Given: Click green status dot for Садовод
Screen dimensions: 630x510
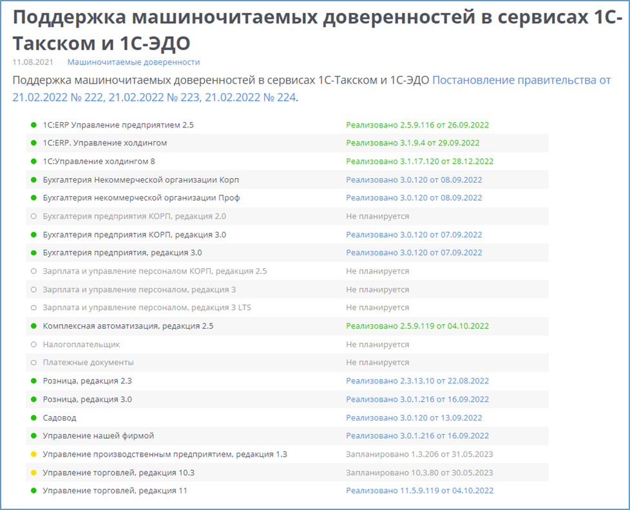Looking at the screenshot, I should 33,417.
